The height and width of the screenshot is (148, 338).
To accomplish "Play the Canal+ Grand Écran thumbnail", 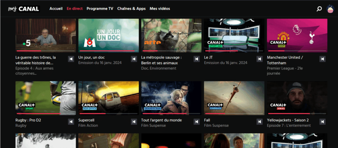I will point(171,98).
